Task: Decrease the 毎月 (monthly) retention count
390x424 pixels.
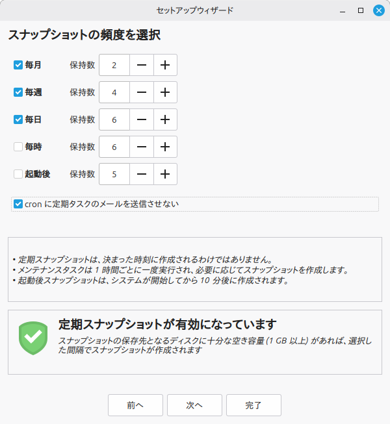Action: point(142,65)
